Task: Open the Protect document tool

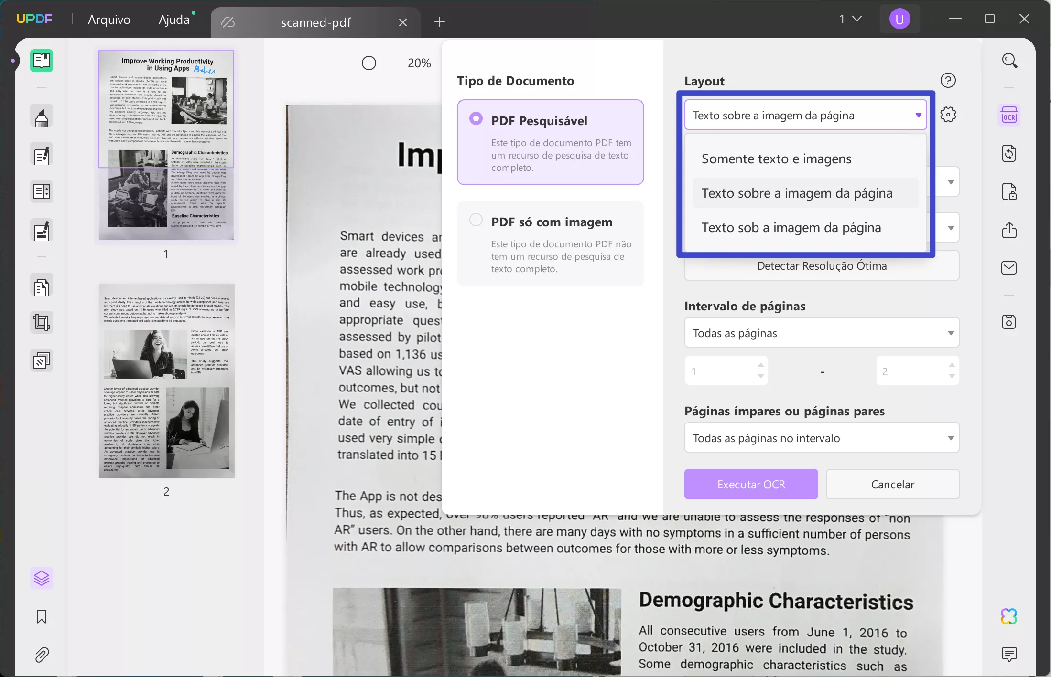Action: click(x=1009, y=191)
